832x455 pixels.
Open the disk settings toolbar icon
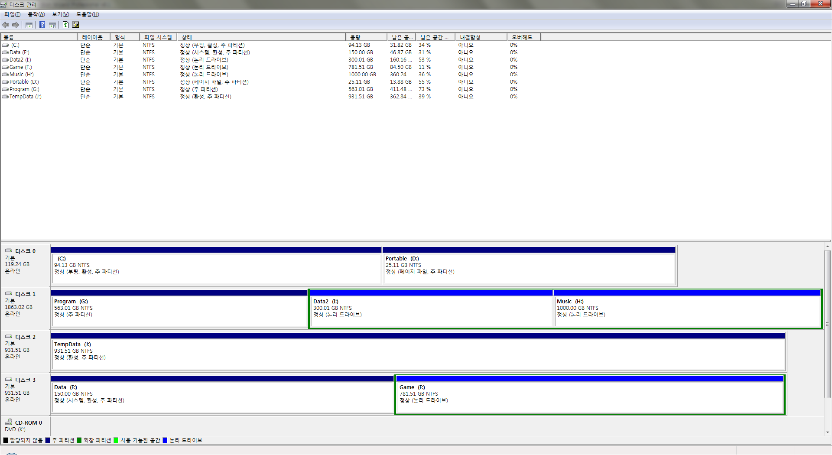pyautogui.click(x=76, y=25)
